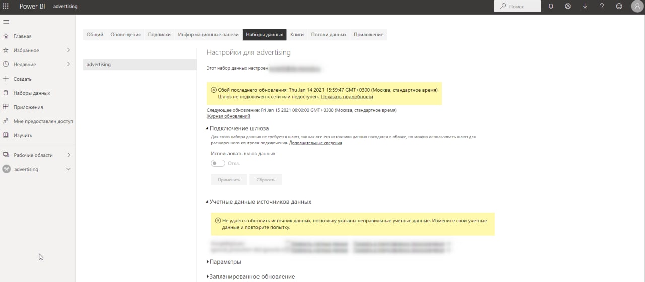Click the Создать plus icon
Viewport: 645px width, 282px height.
[6, 79]
